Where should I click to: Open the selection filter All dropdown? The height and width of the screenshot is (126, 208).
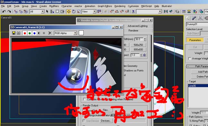coord(43,12)
